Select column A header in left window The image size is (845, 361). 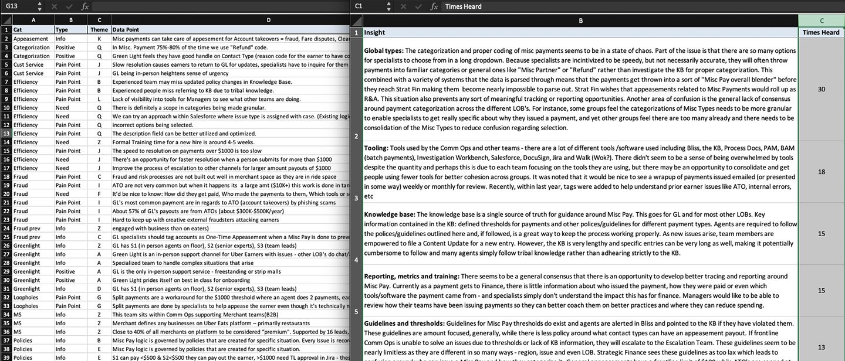coord(32,21)
